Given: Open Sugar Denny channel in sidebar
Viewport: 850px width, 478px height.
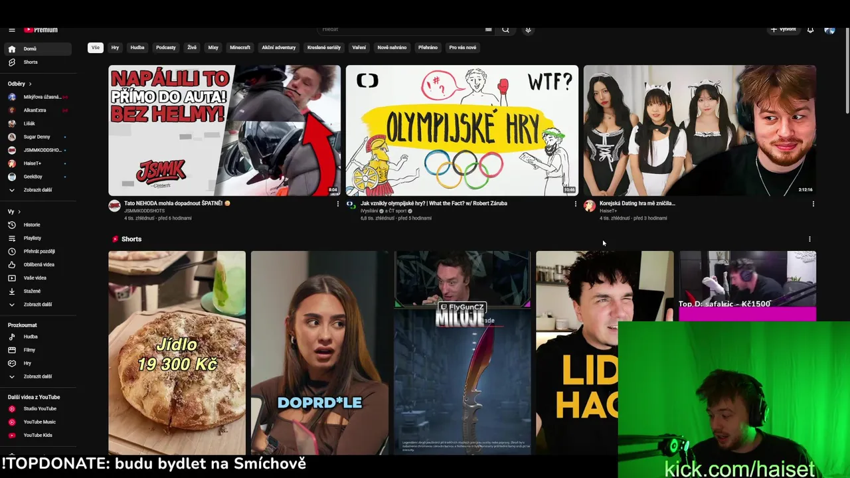Looking at the screenshot, I should pos(37,137).
